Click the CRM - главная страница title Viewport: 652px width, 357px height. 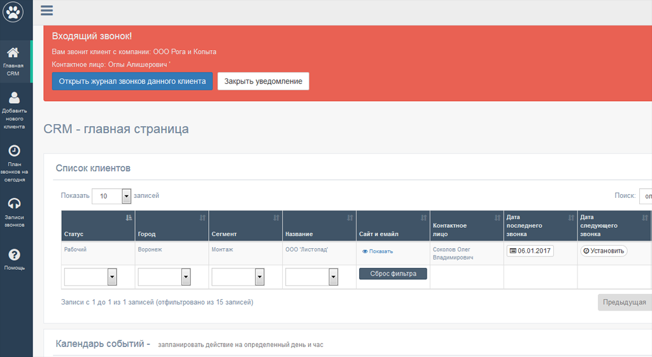116,129
